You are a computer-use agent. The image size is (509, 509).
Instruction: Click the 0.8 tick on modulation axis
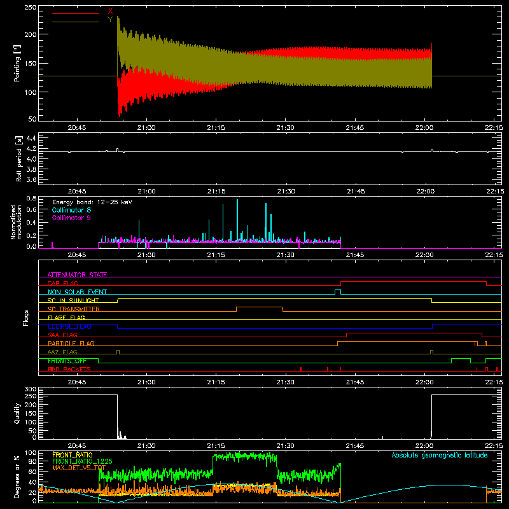click(x=31, y=198)
